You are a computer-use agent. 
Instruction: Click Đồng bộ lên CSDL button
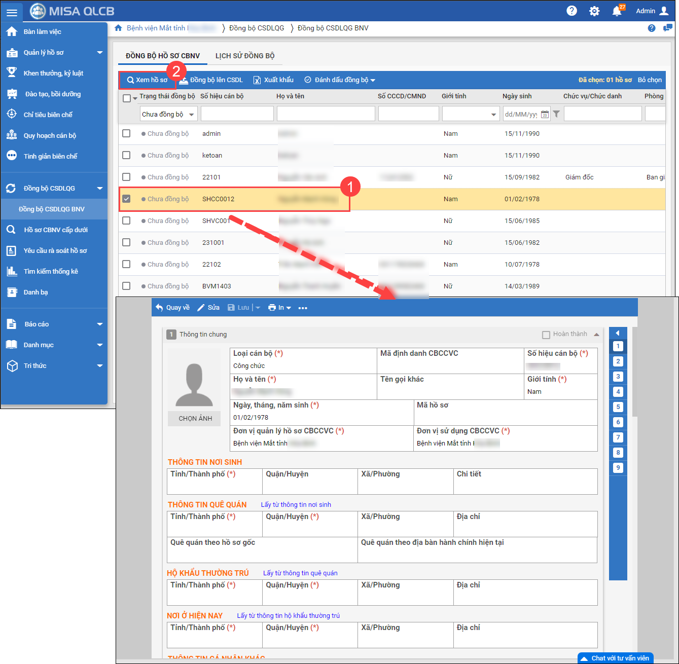pos(211,80)
